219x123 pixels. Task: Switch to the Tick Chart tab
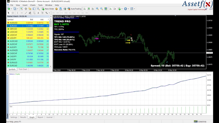tap(23, 69)
